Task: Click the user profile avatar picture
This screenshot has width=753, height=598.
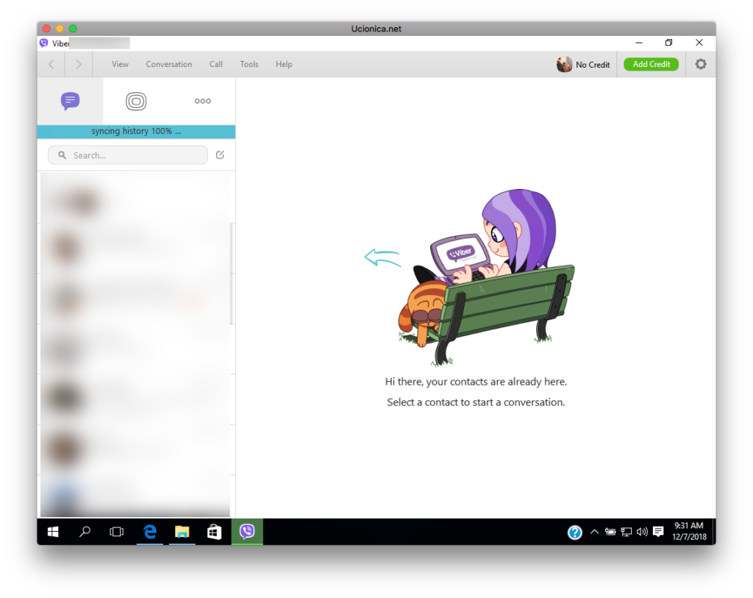Action: tap(564, 65)
